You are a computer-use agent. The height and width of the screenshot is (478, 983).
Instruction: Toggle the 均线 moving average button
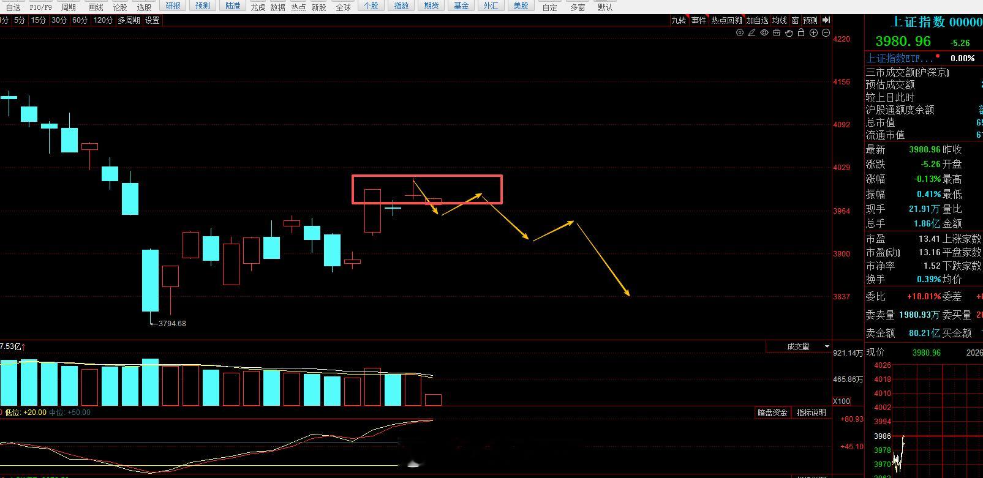[780, 20]
